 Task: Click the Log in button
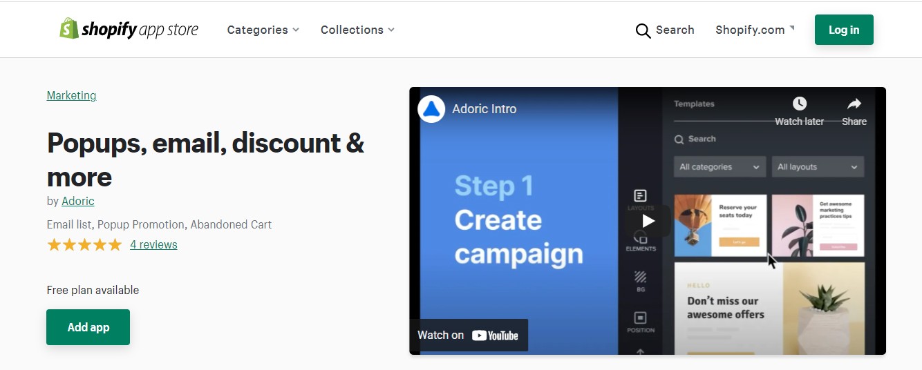(844, 30)
